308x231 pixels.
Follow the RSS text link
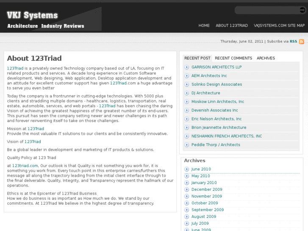(x=293, y=42)
